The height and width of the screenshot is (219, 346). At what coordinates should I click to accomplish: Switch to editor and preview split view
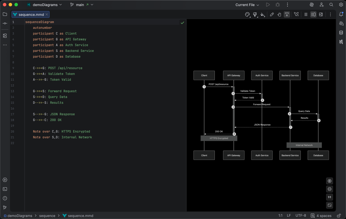point(313,14)
